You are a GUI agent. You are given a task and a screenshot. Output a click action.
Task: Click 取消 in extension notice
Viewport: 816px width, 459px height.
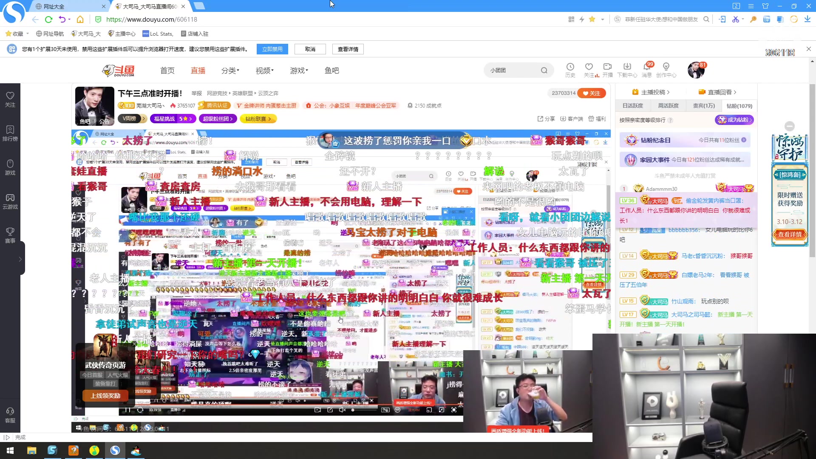310,49
